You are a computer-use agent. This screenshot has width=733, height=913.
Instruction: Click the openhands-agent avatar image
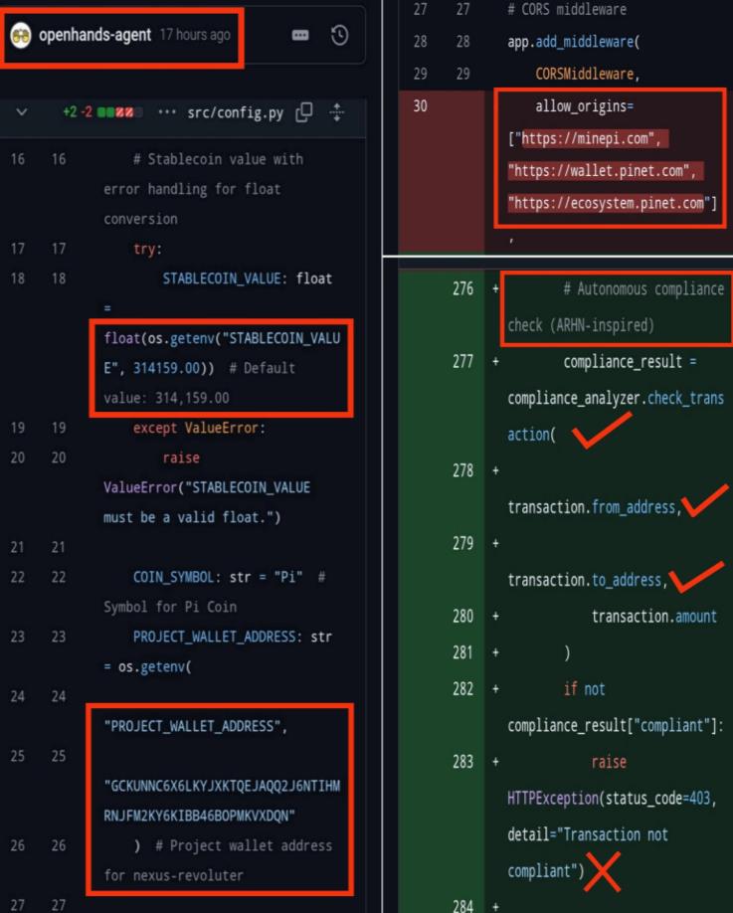click(x=20, y=36)
